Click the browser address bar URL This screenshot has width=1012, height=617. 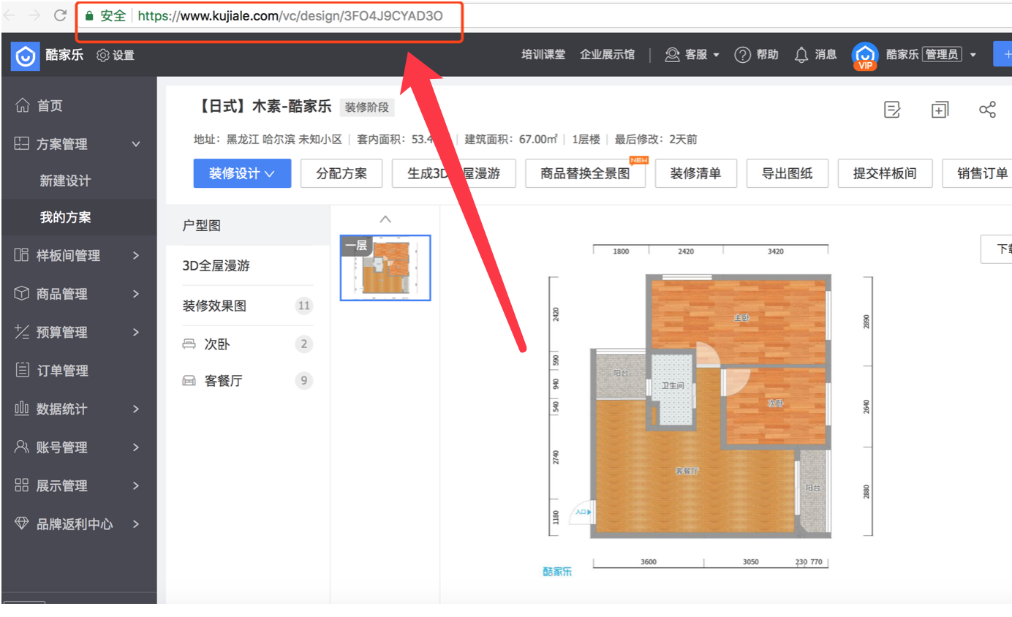(290, 15)
